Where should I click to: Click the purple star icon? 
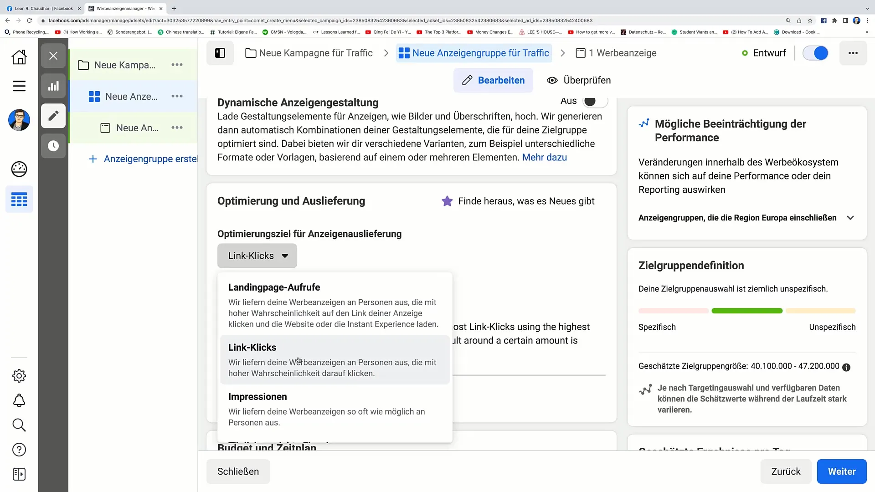447,201
